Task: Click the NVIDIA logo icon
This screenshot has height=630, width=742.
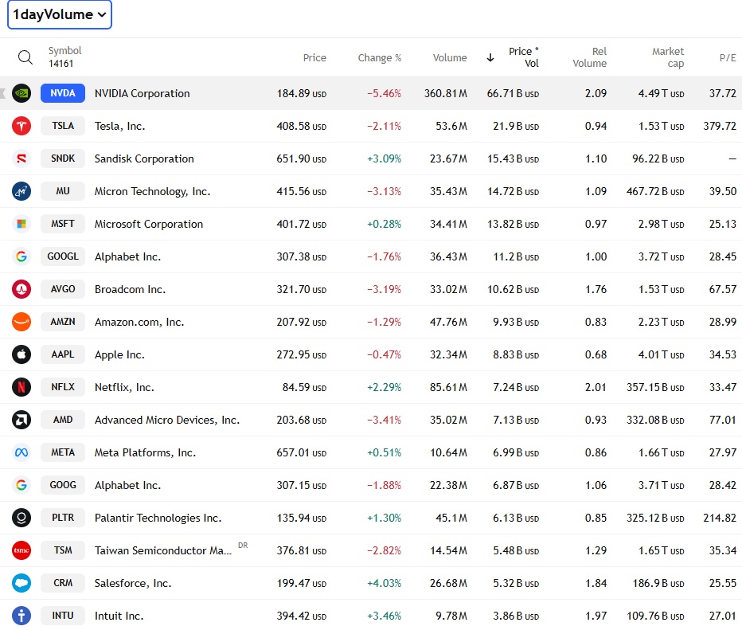Action: pyautogui.click(x=21, y=93)
